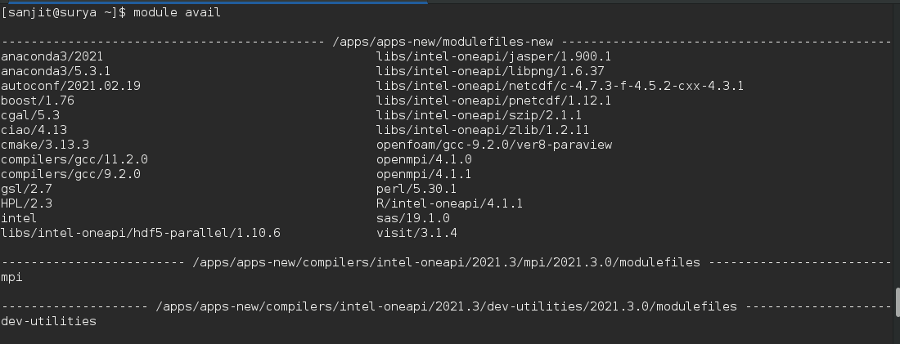This screenshot has width=900, height=344.
Task: Click the HPL/2.3 module entry
Action: pyautogui.click(x=26, y=203)
